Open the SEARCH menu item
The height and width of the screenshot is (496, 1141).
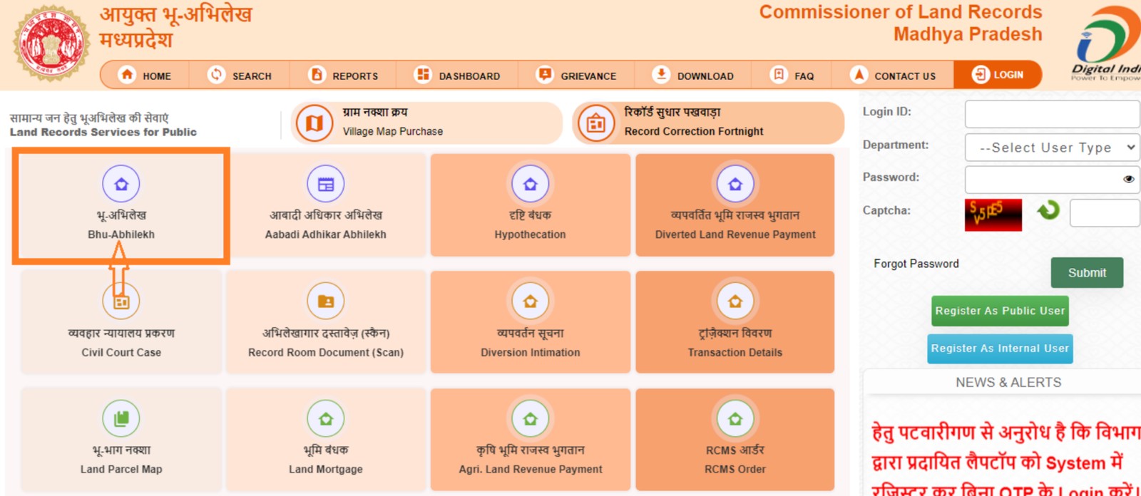point(252,76)
